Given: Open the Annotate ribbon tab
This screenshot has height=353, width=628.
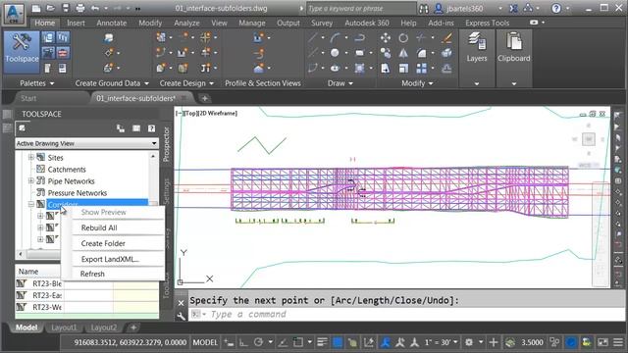Looking at the screenshot, I should point(111,23).
